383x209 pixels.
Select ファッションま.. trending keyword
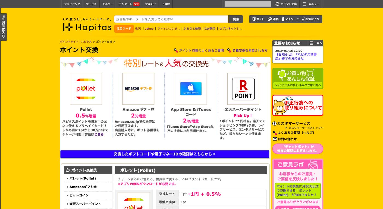[x=169, y=29]
